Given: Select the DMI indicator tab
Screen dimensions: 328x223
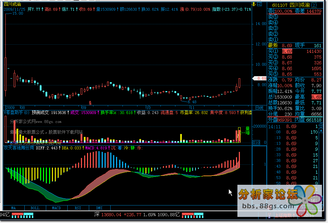Looking at the screenshot, I should [x=99, y=208].
